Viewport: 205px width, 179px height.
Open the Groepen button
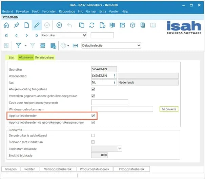click(11, 169)
